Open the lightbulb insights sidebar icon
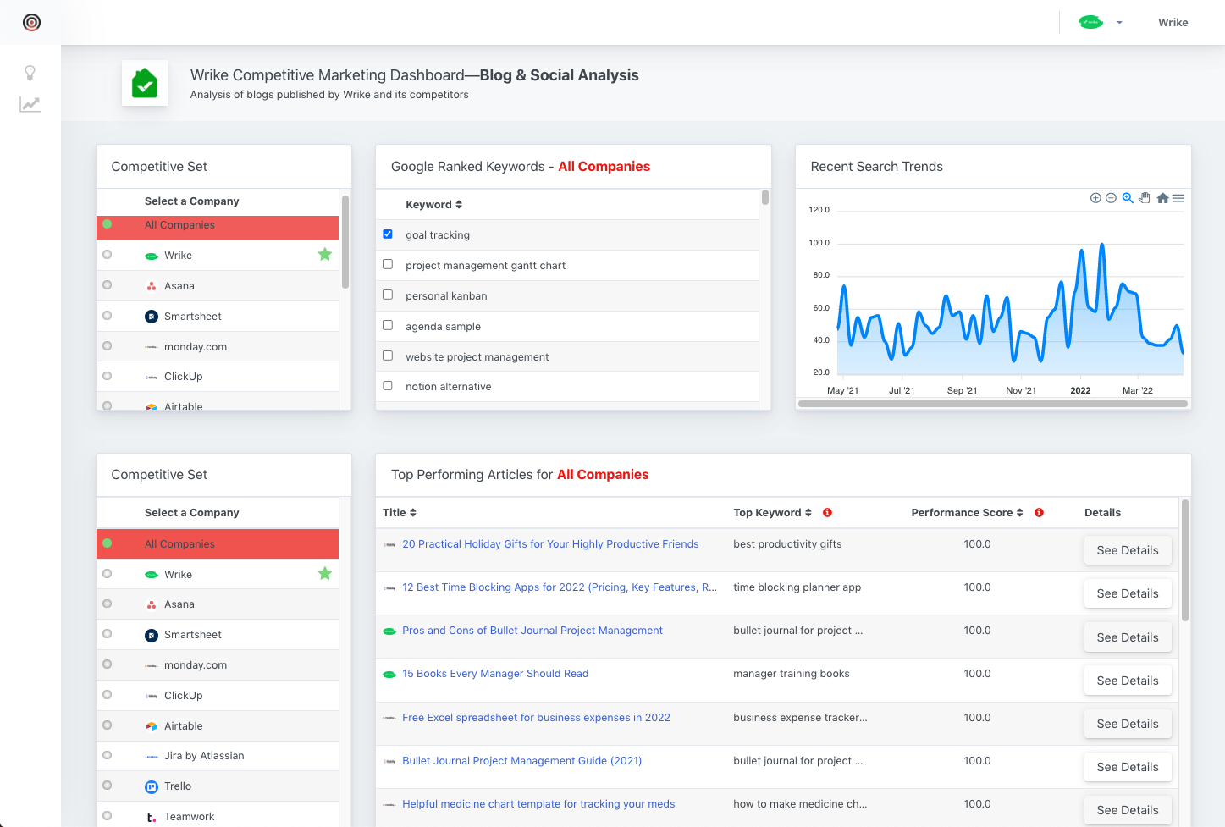 point(30,73)
